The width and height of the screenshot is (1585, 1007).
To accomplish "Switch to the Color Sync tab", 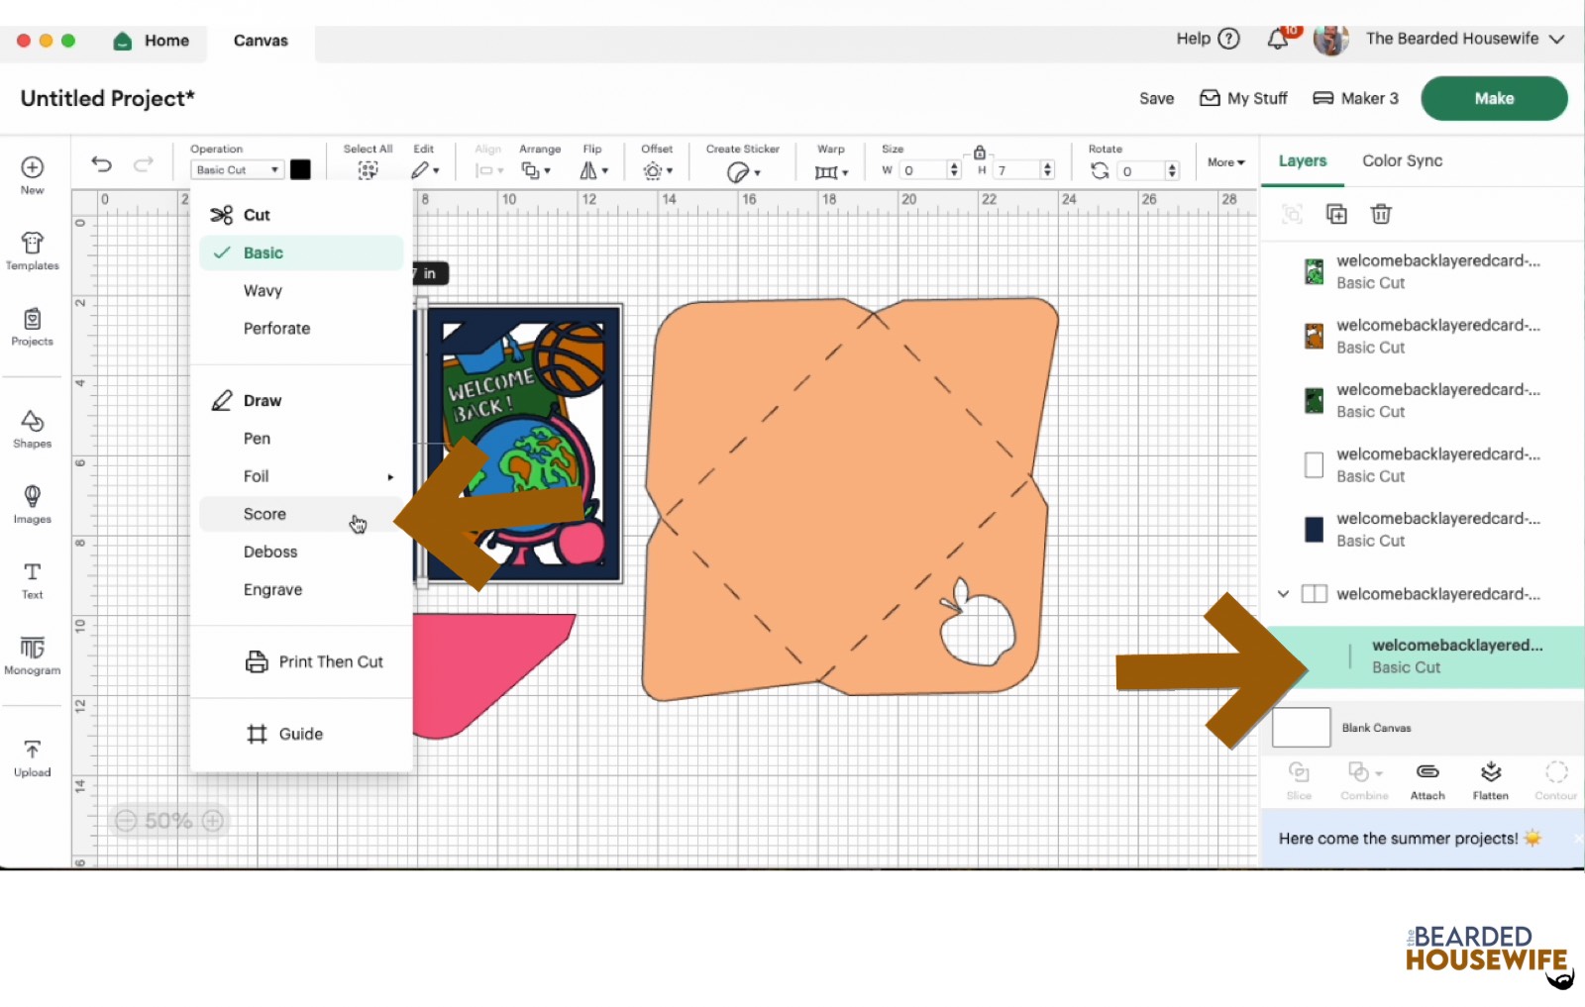I will pyautogui.click(x=1402, y=160).
